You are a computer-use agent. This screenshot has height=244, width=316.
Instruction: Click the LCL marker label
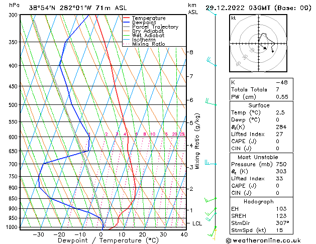coord(197,223)
